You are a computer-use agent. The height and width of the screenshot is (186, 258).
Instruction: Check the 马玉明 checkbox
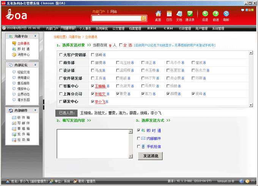pyautogui.click(x=118, y=63)
